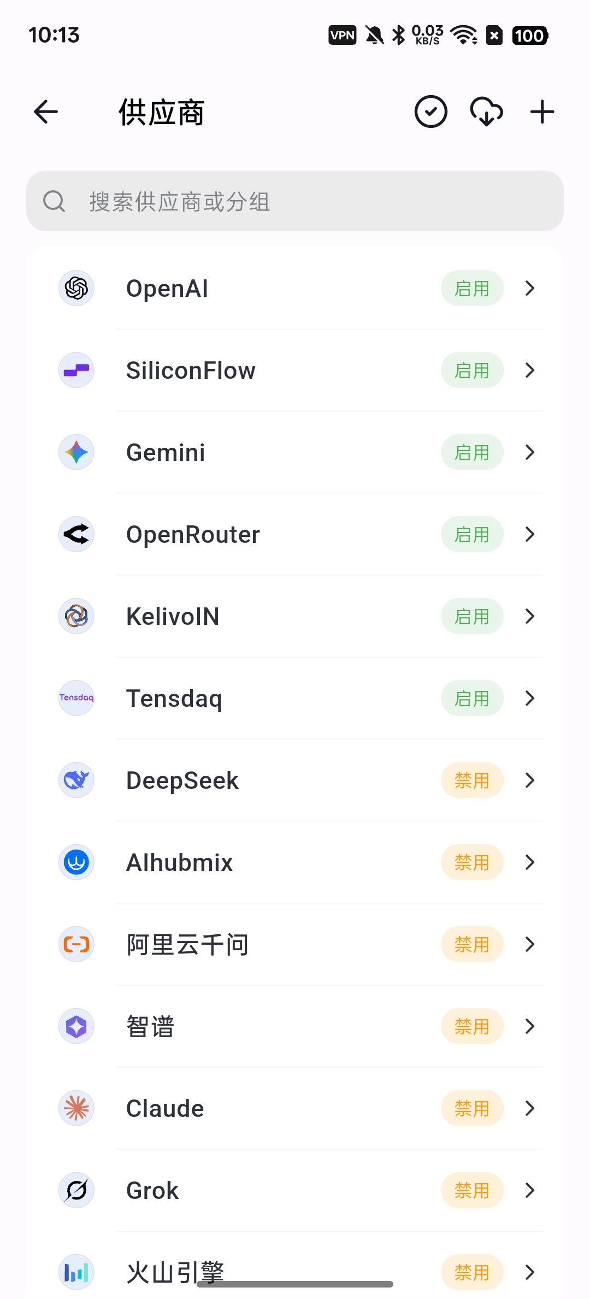Image resolution: width=590 pixels, height=1299 pixels.
Task: Select the Gemini provider name
Action: point(166,453)
